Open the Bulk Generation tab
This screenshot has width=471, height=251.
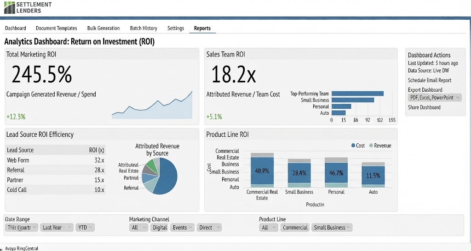pyautogui.click(x=103, y=28)
